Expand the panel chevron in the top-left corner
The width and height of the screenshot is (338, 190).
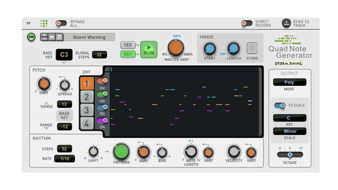[28, 24]
